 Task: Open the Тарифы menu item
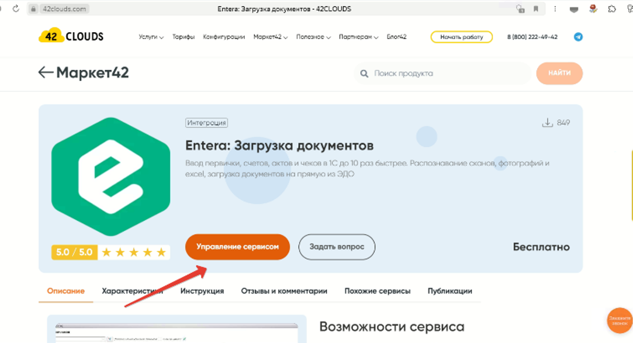(184, 37)
